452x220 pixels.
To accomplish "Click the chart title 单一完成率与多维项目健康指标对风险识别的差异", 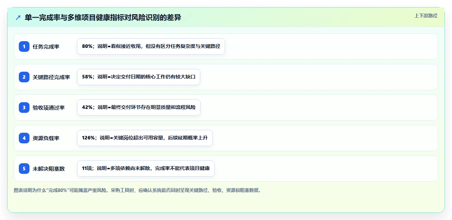I will [103, 17].
